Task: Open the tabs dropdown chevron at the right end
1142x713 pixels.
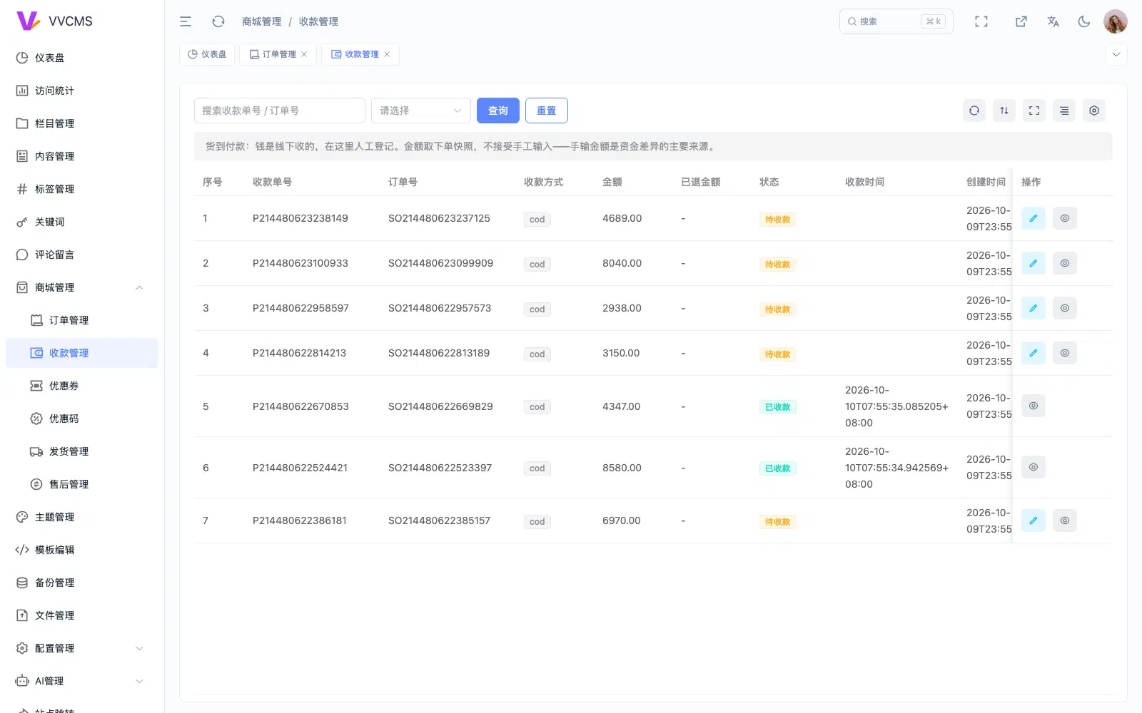Action: pyautogui.click(x=1116, y=54)
